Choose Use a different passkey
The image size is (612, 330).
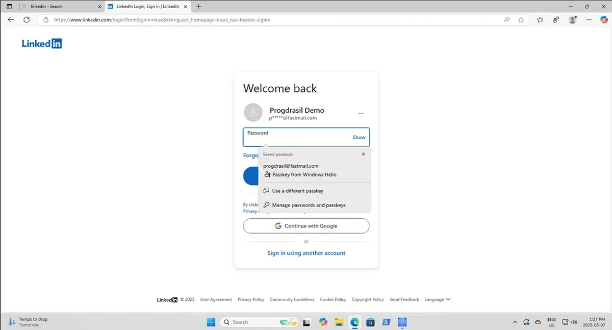click(297, 191)
